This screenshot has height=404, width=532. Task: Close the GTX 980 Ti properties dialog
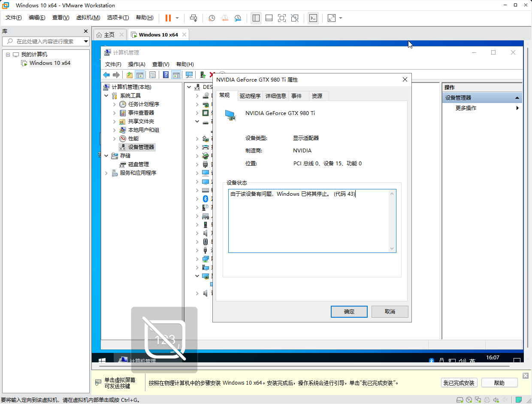click(x=405, y=80)
